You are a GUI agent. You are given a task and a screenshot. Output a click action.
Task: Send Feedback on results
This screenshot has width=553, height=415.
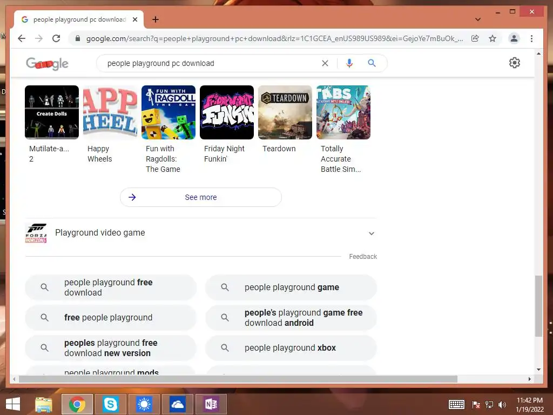[x=363, y=257]
